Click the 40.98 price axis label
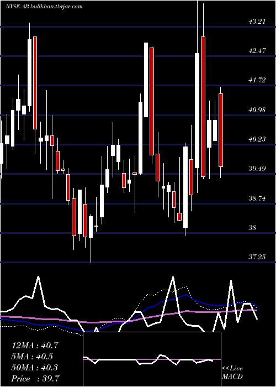This screenshot has height=387, width=276. pyautogui.click(x=257, y=110)
